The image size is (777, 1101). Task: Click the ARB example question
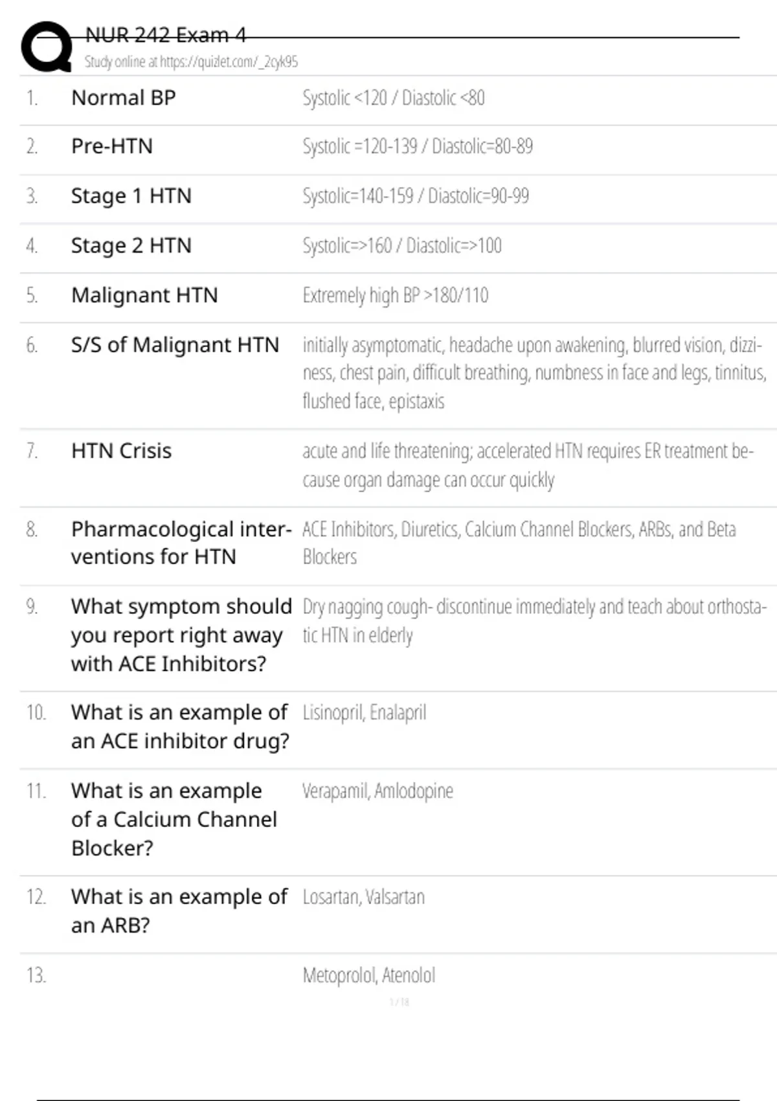[179, 911]
